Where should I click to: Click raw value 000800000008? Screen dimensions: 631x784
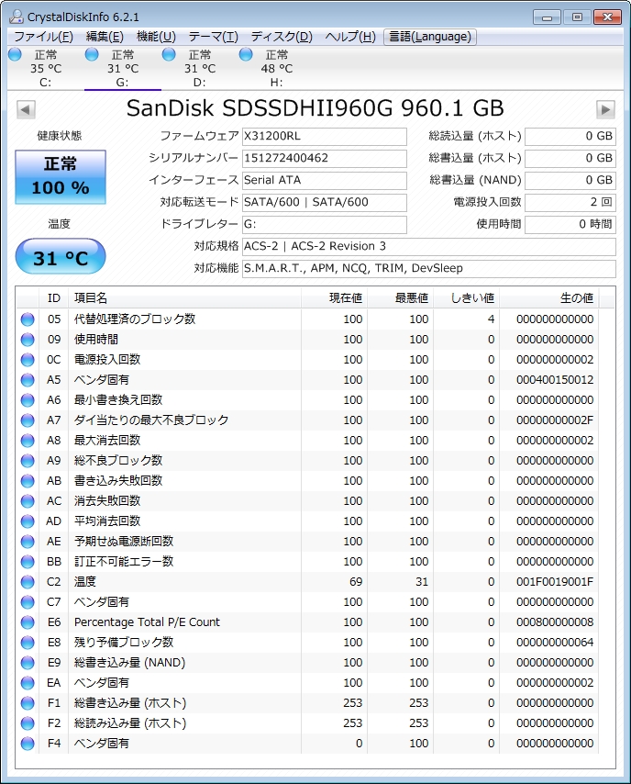555,622
